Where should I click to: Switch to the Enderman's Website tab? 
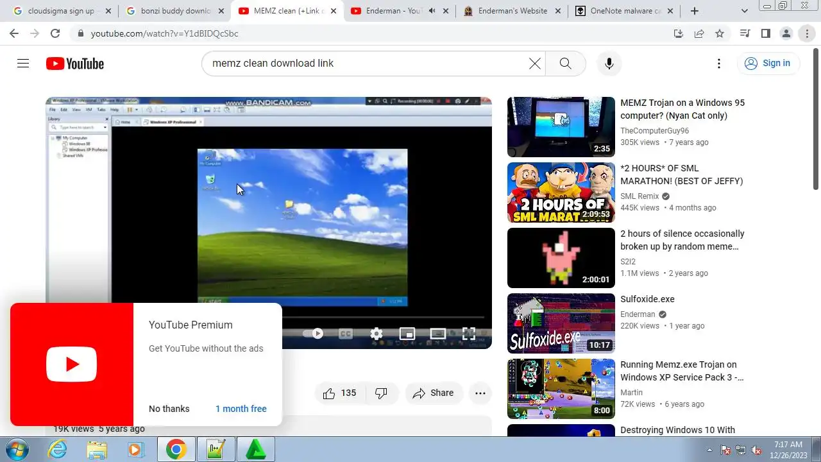(512, 11)
